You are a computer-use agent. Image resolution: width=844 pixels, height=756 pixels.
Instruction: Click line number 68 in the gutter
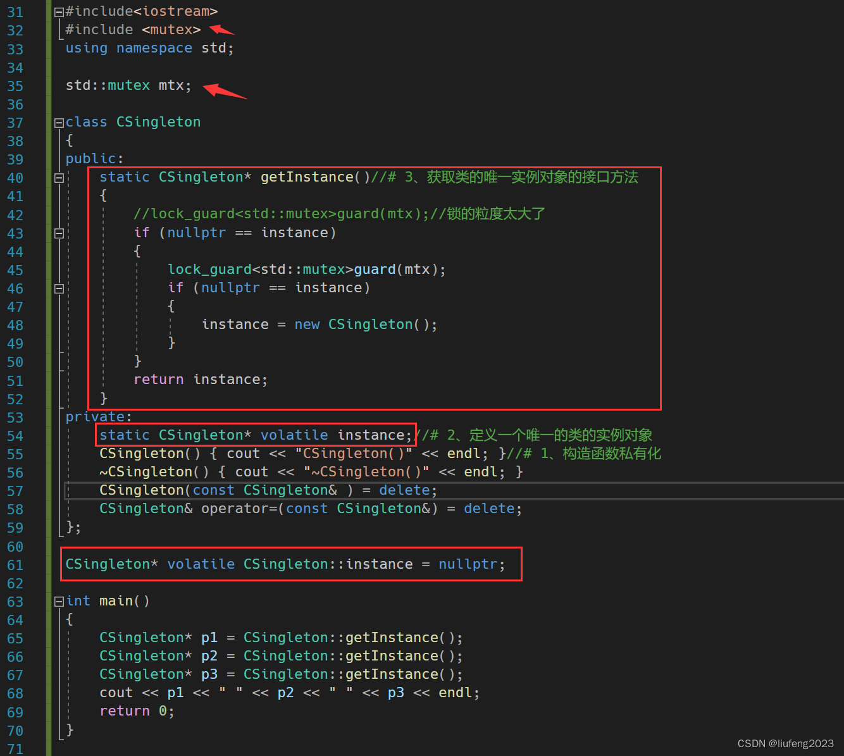15,694
